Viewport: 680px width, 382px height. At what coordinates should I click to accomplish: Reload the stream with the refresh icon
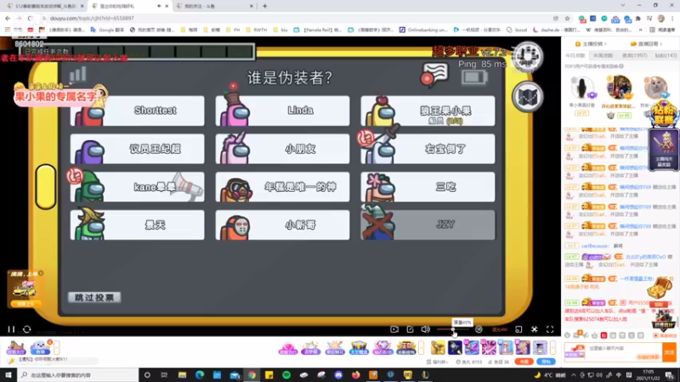pos(27,329)
